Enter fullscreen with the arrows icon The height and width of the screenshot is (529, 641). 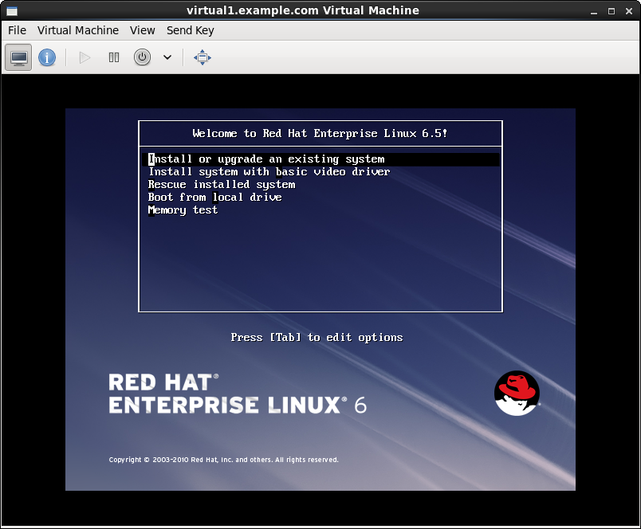click(x=202, y=57)
